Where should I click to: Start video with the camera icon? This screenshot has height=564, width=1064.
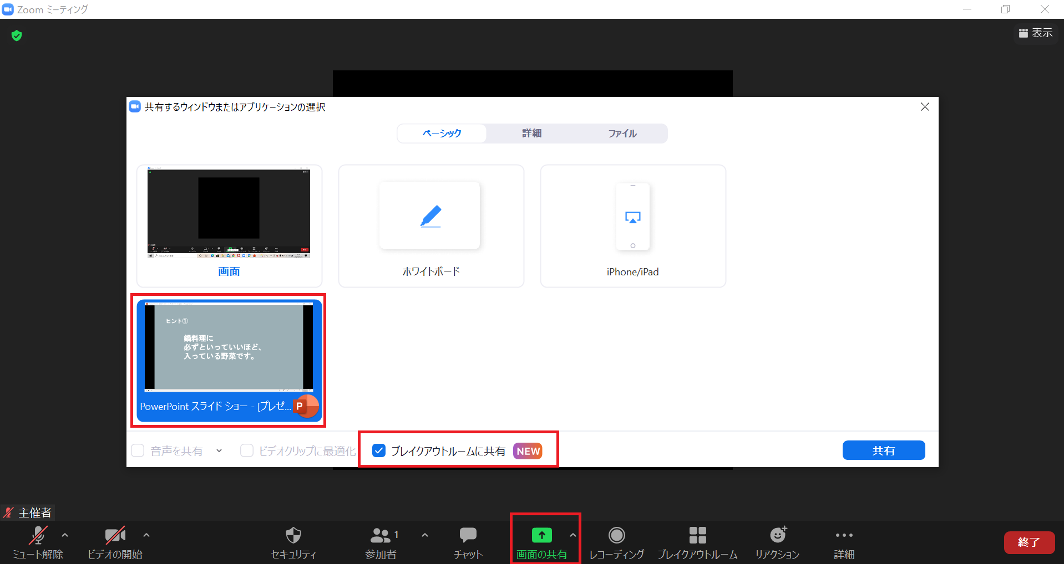[x=115, y=535]
